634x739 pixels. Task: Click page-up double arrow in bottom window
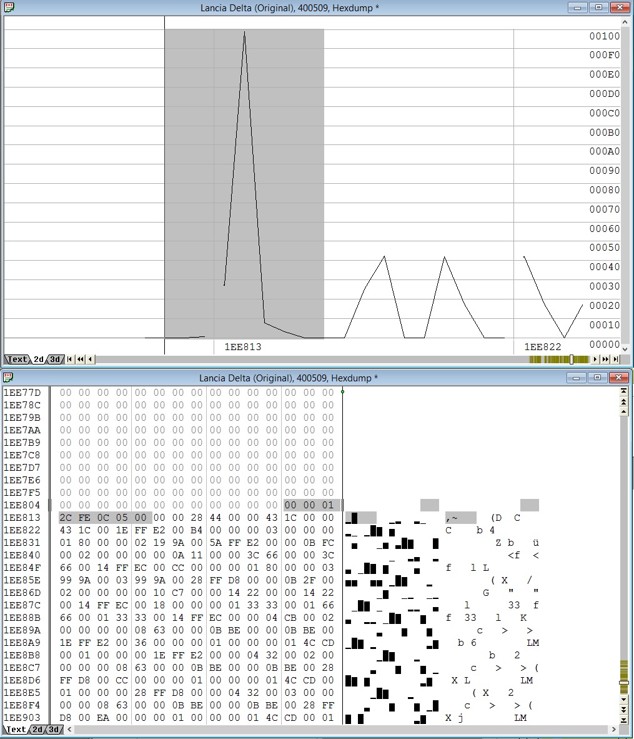click(623, 401)
